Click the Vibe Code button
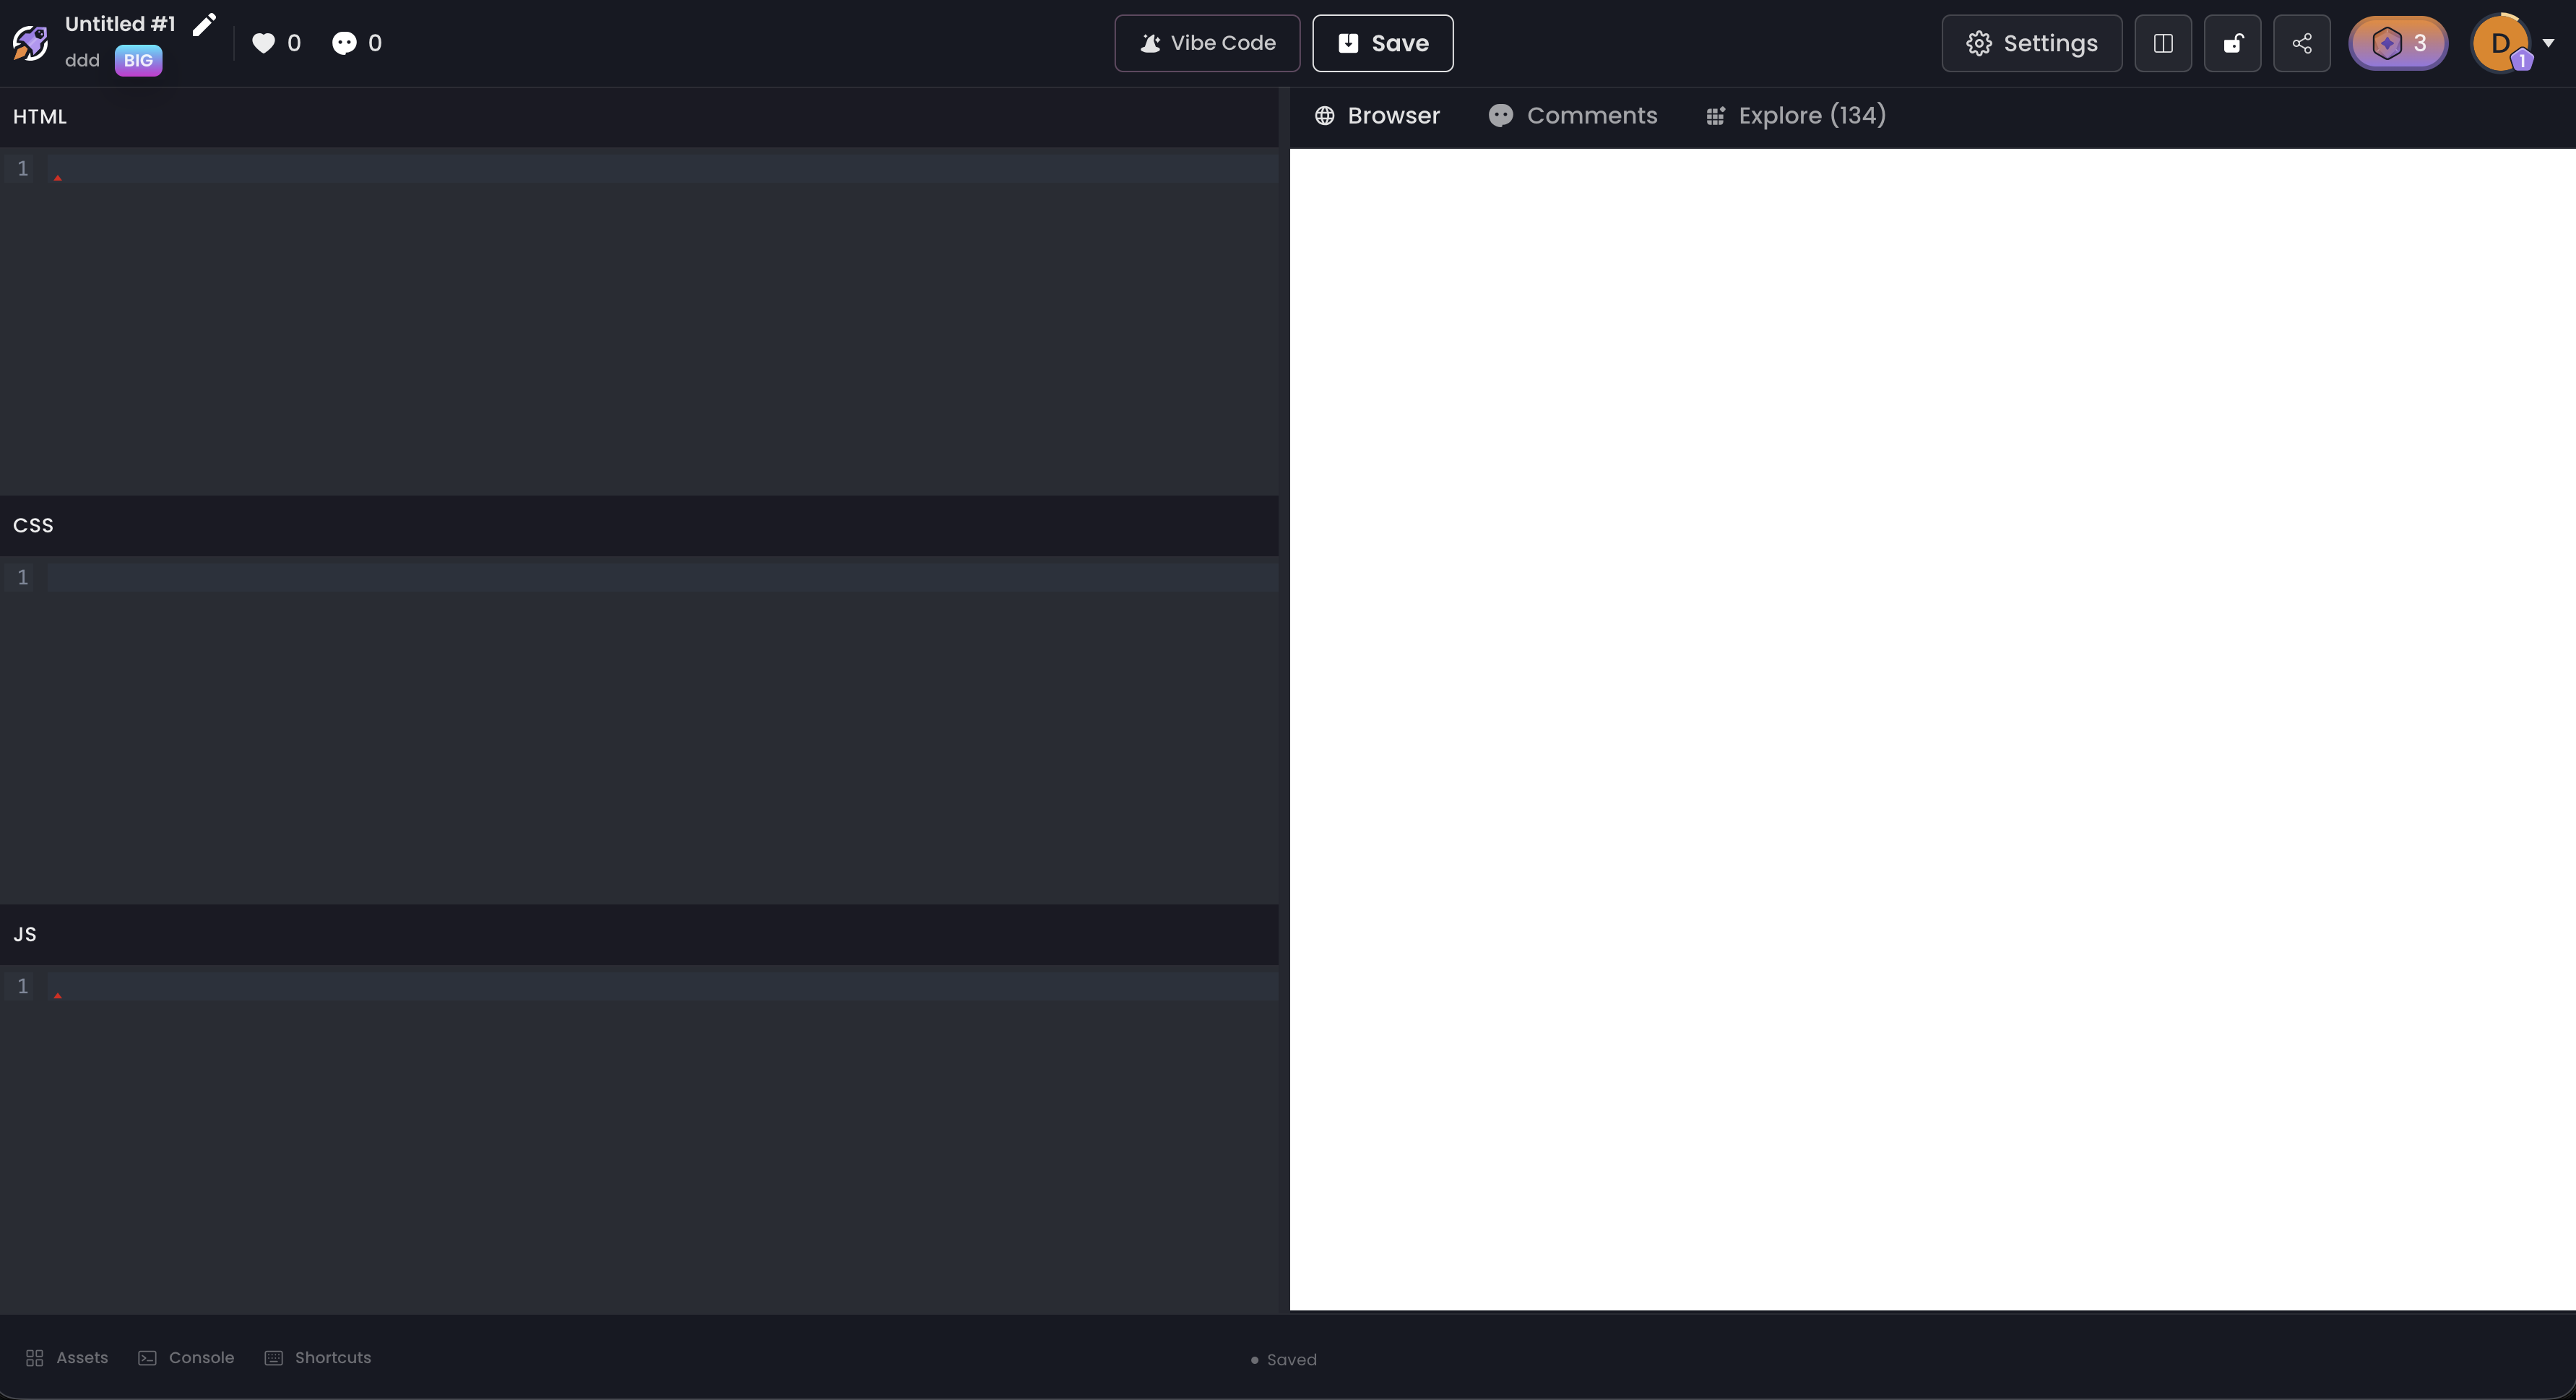This screenshot has height=1400, width=2576. click(1206, 43)
